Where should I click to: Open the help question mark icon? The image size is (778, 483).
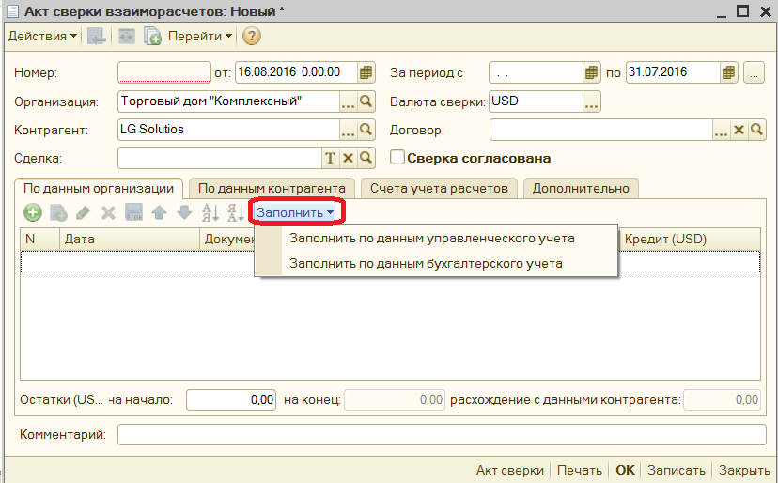pyautogui.click(x=251, y=37)
